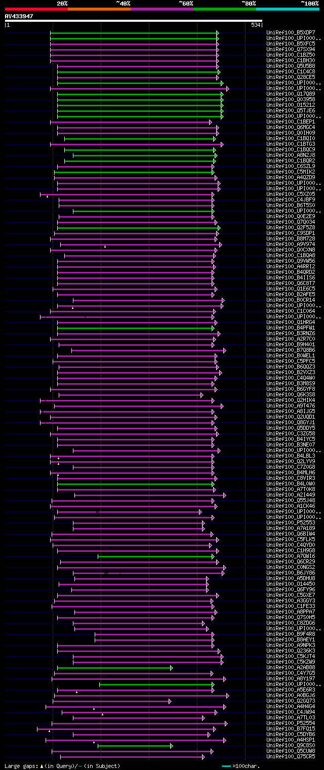Click the UniRef100_A7QWI6 entry
The width and height of the screenshot is (324, 770).
click(x=291, y=556)
